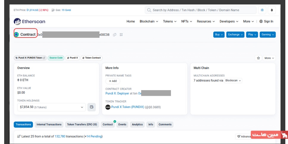
Task: Click the '$0.00' ETH value text
Action: pyautogui.click(x=21, y=93)
